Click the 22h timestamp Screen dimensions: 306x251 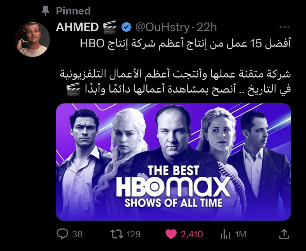207,27
